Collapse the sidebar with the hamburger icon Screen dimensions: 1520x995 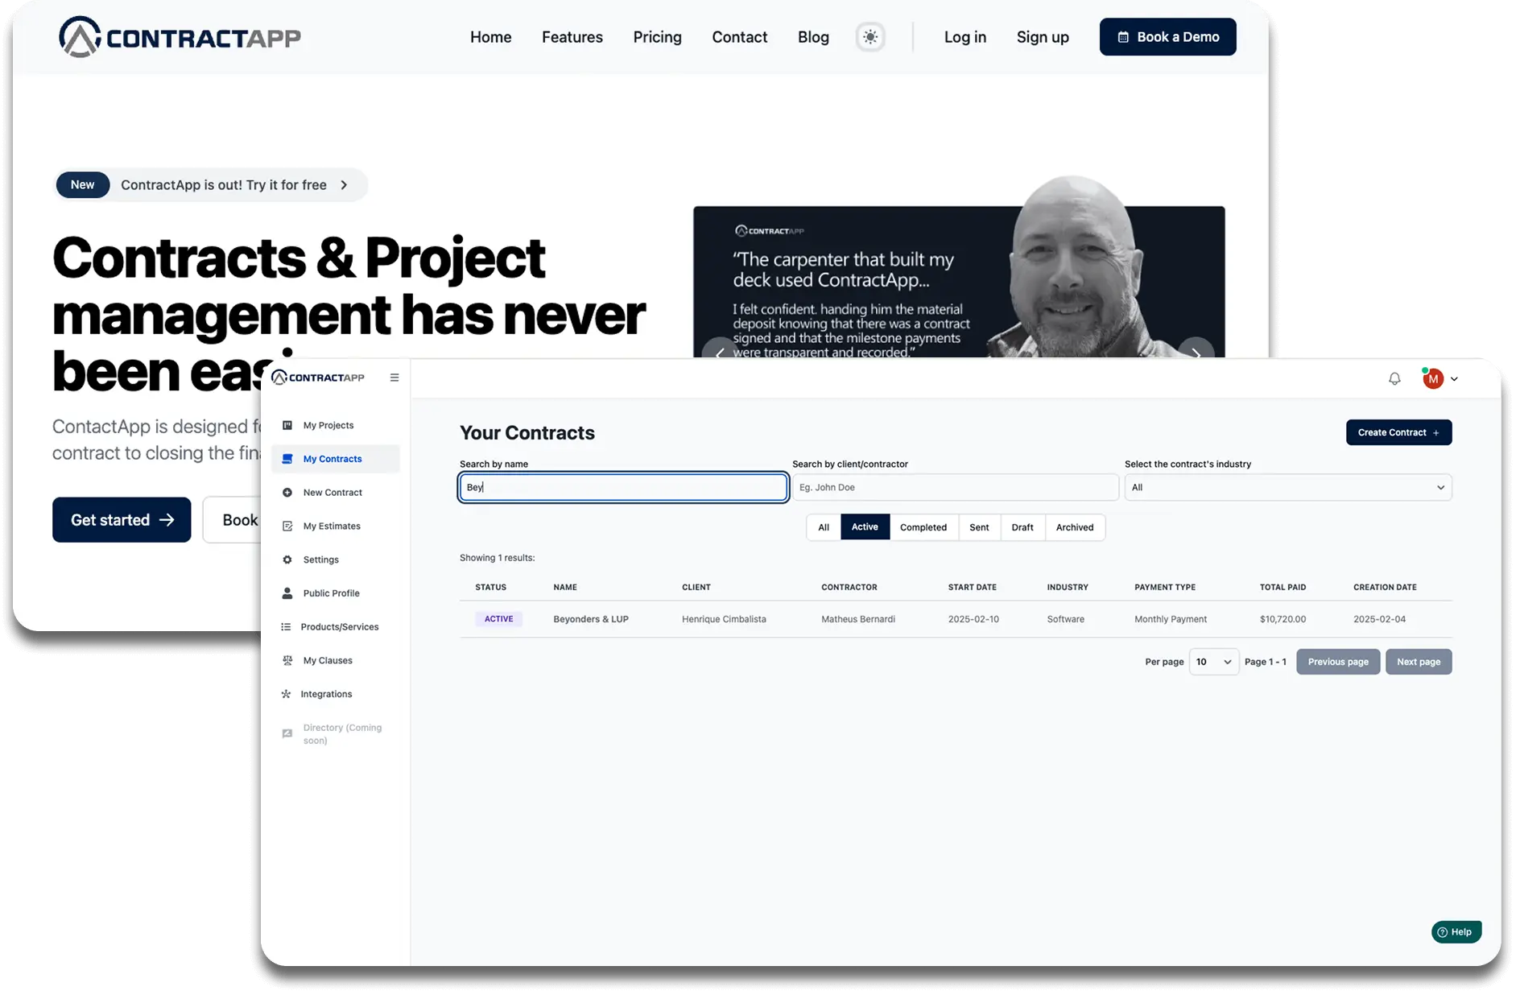(x=394, y=378)
